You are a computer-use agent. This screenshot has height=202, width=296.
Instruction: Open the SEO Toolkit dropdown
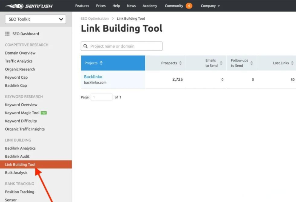tap(36, 19)
